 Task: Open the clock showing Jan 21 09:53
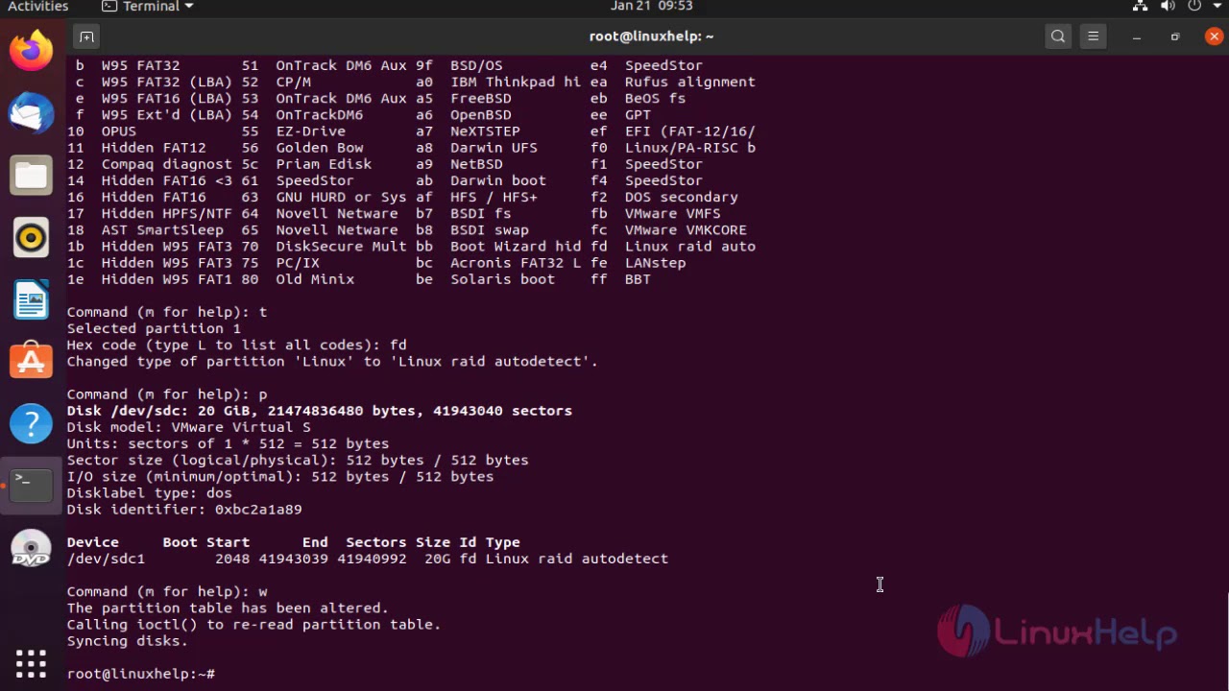point(651,7)
